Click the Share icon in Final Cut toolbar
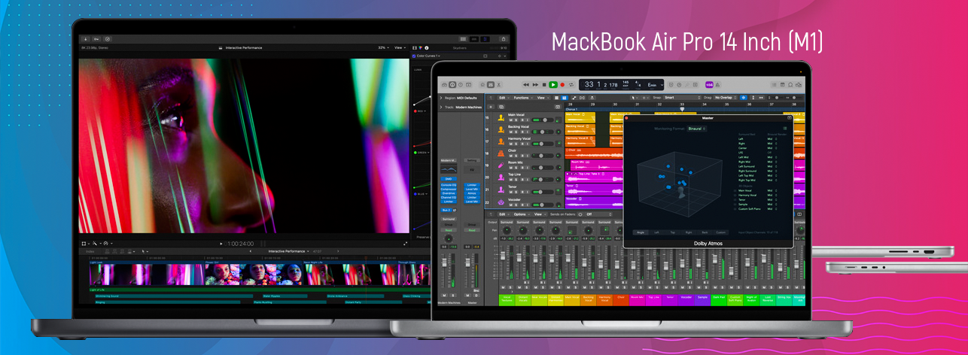 tap(504, 39)
